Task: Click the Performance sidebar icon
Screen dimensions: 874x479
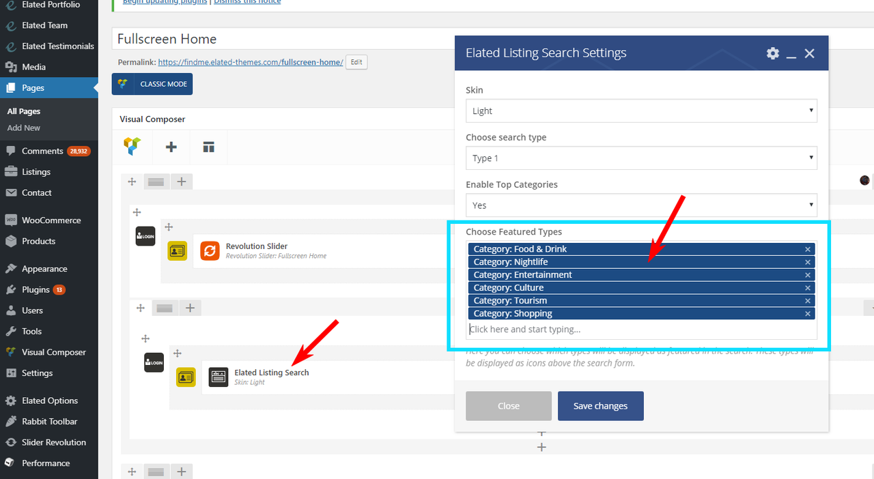Action: click(10, 463)
